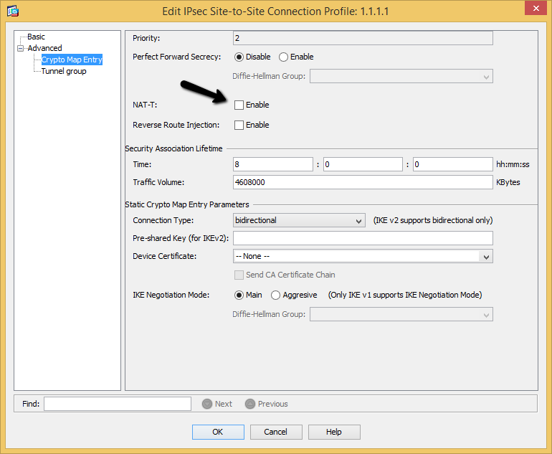Open the PFS Diffie-Hellman Group dropdown
The height and width of the screenshot is (454, 552).
[401, 77]
